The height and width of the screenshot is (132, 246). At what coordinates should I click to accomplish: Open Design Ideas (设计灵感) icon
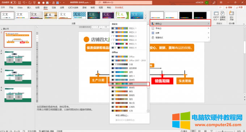[x=232, y=16]
